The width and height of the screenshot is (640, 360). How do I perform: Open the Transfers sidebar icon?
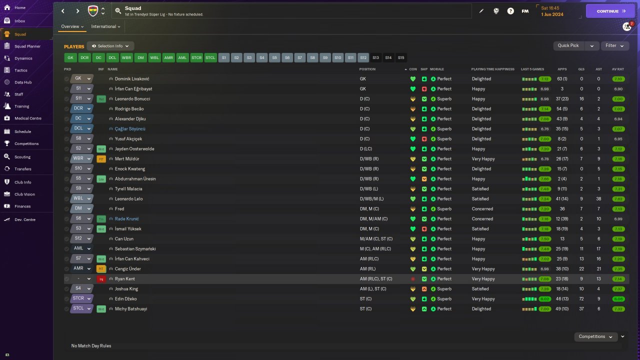tap(7, 168)
